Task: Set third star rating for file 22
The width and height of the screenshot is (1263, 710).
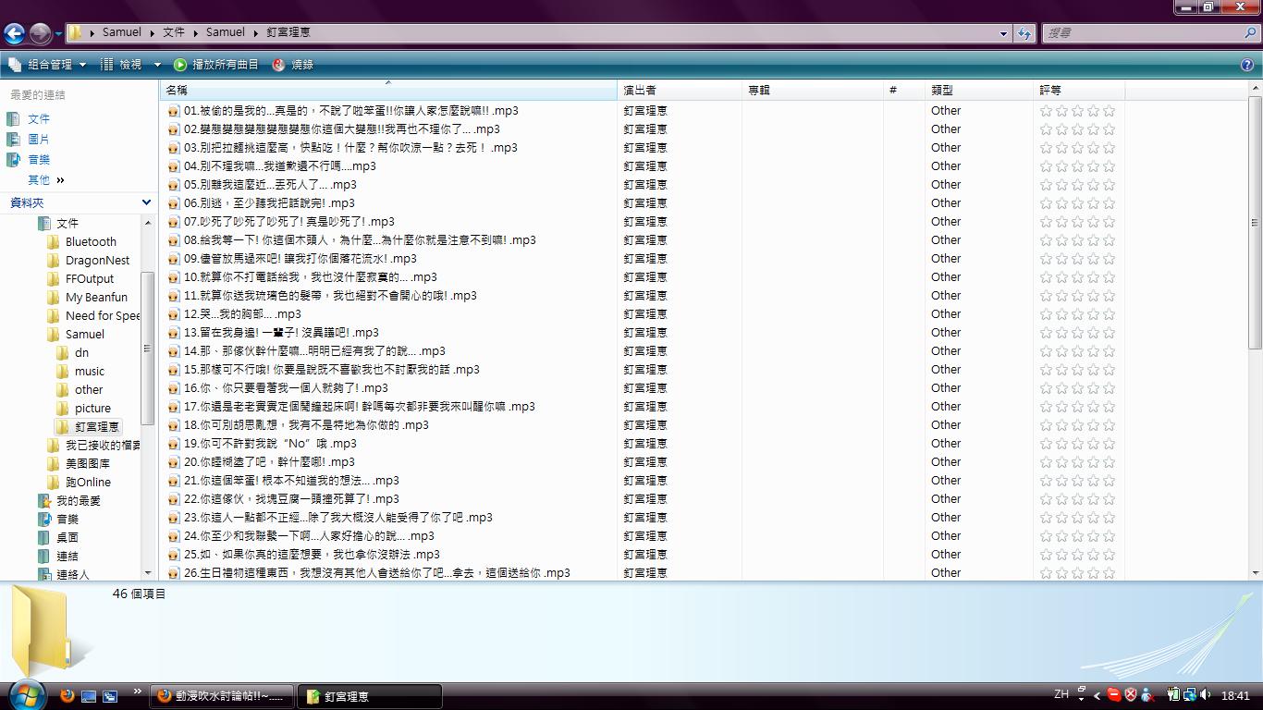Action: [x=1077, y=499]
